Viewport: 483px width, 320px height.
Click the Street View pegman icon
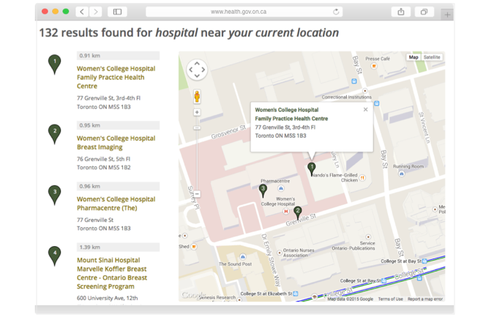point(197,97)
